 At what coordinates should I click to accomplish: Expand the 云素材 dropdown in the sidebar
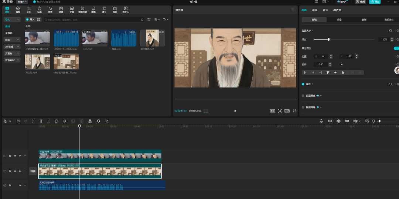[x=12, y=53]
